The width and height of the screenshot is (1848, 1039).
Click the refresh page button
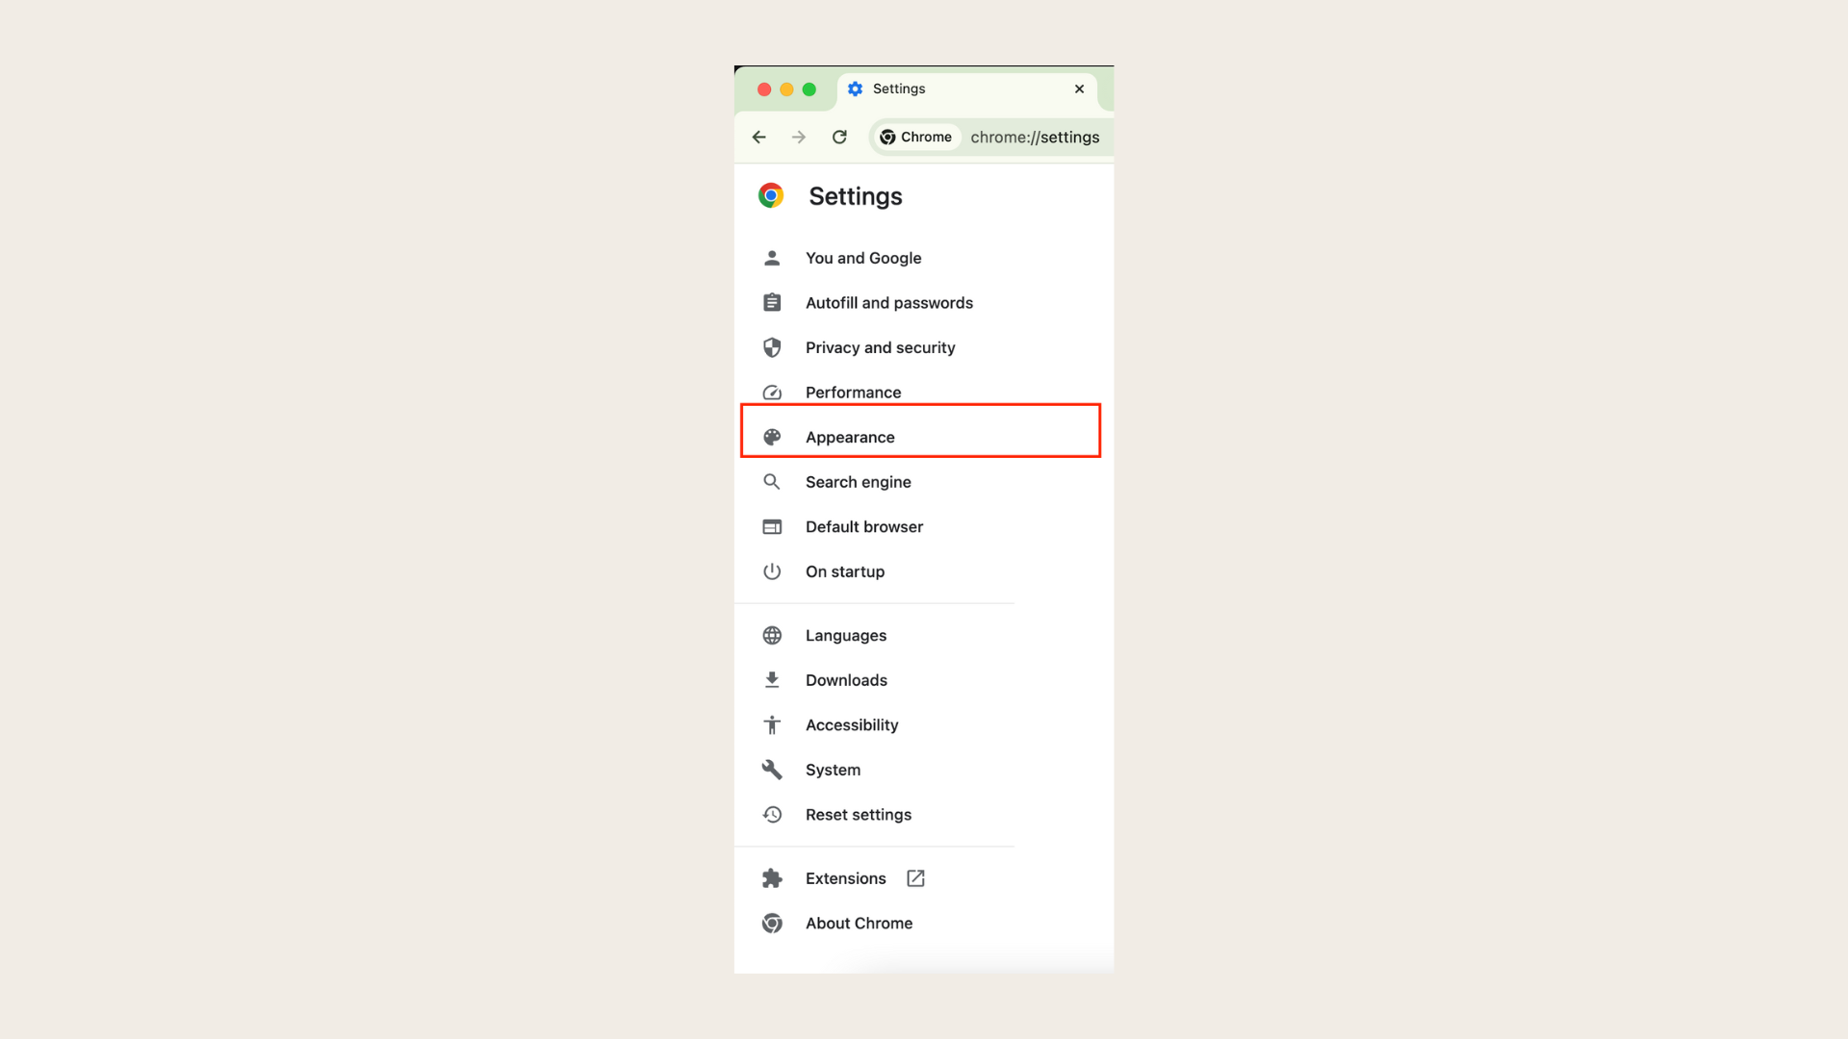pyautogui.click(x=839, y=137)
